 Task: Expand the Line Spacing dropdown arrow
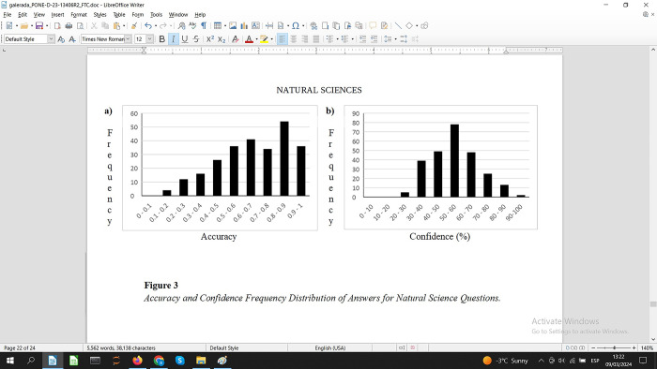(395, 38)
